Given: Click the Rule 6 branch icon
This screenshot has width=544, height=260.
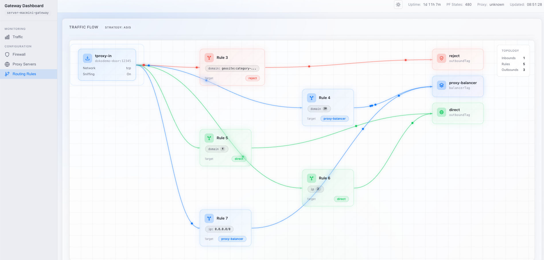Looking at the screenshot, I should click(x=311, y=178).
